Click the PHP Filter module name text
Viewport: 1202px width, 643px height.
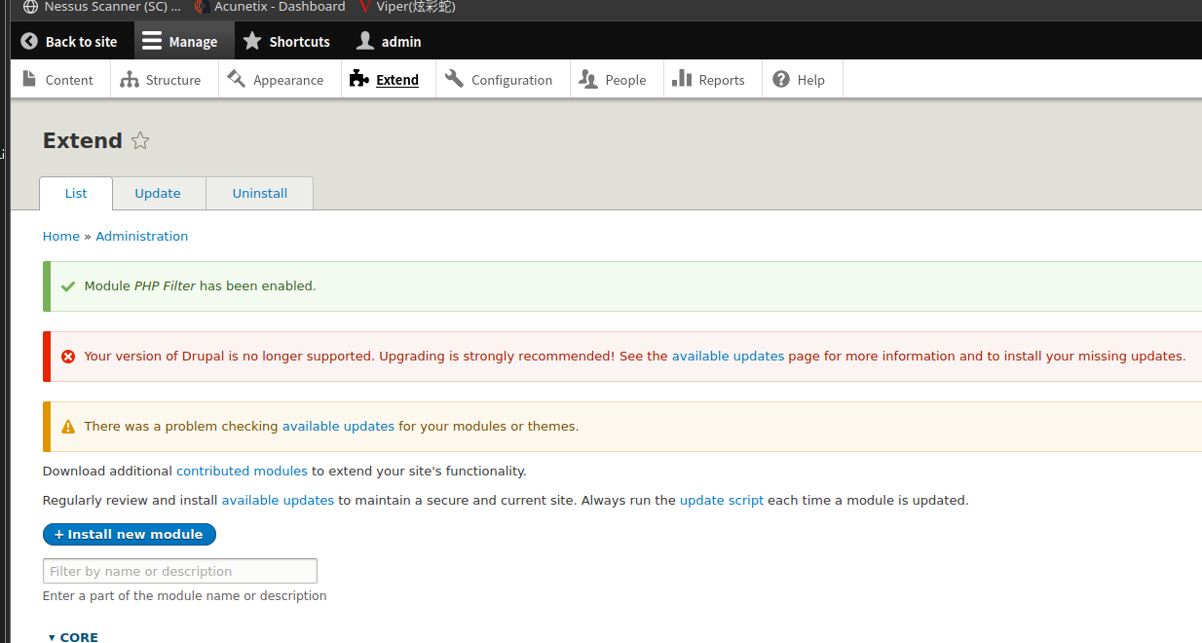[x=165, y=286]
